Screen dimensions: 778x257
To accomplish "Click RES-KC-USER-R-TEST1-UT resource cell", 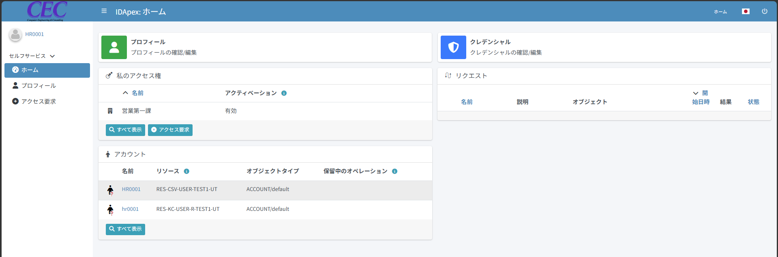I will (188, 209).
